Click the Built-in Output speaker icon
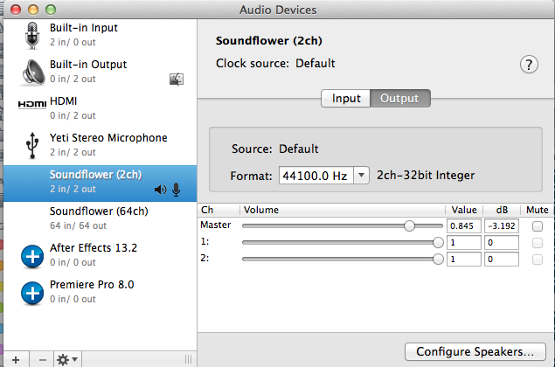555x367 pixels. (x=33, y=73)
